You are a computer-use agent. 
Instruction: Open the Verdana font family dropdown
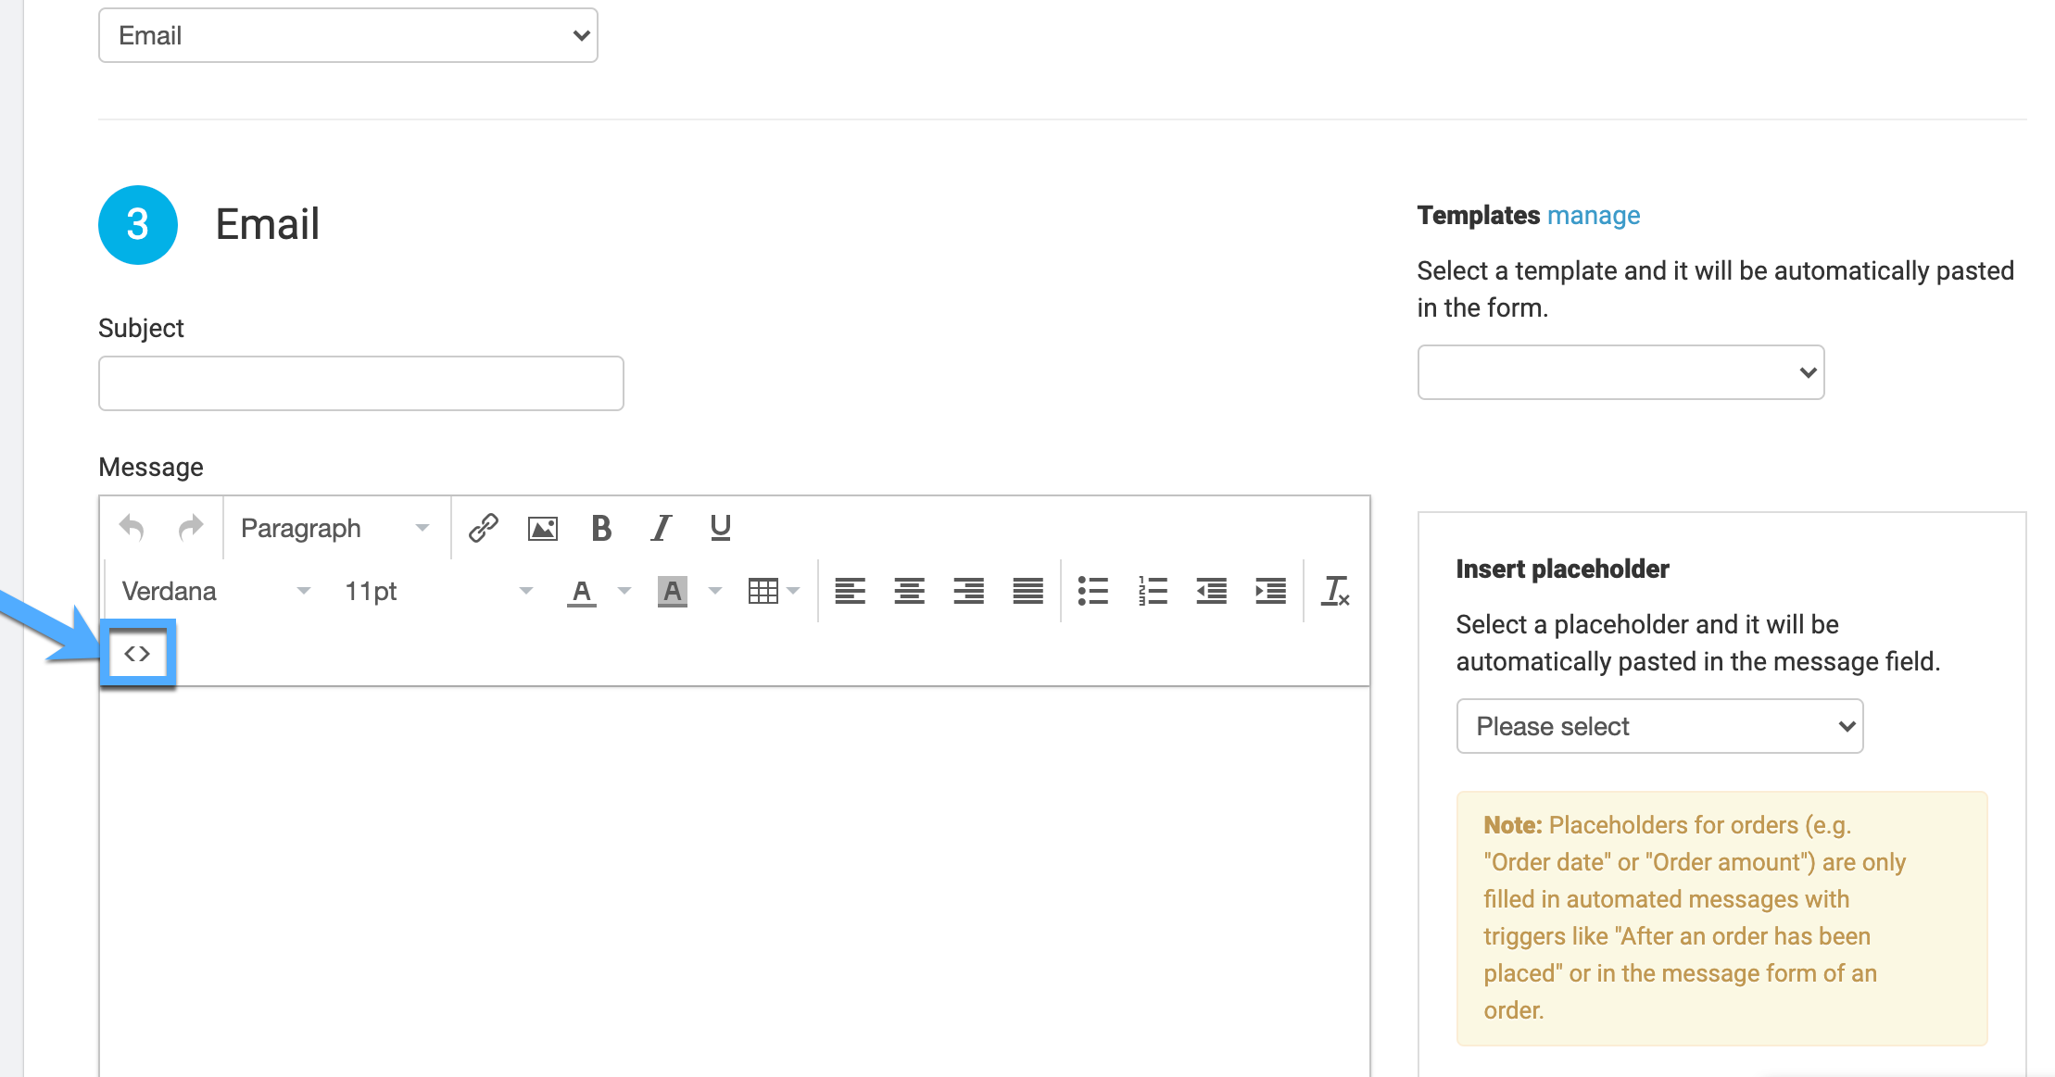coord(215,591)
